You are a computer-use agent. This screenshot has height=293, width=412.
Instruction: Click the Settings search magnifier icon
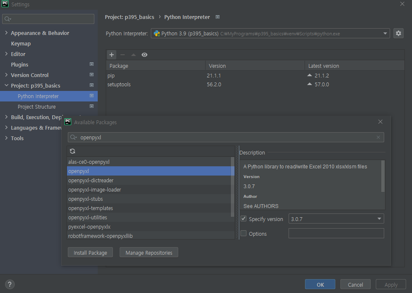(x=8, y=19)
